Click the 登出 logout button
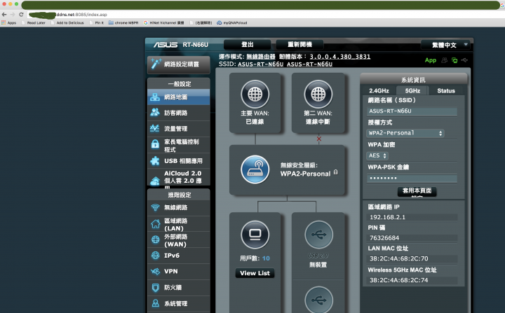This screenshot has width=505, height=313. coord(248,45)
